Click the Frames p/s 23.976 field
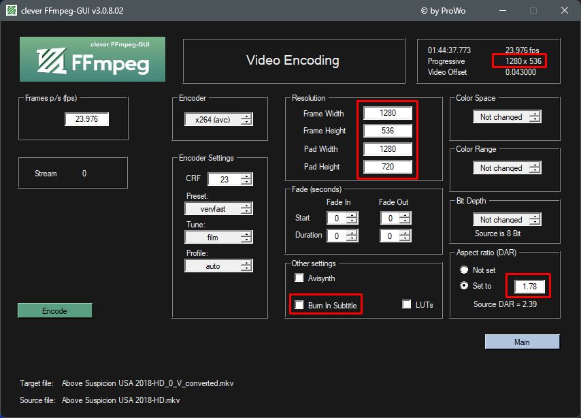Screen dimensions: 581x418 [86, 119]
